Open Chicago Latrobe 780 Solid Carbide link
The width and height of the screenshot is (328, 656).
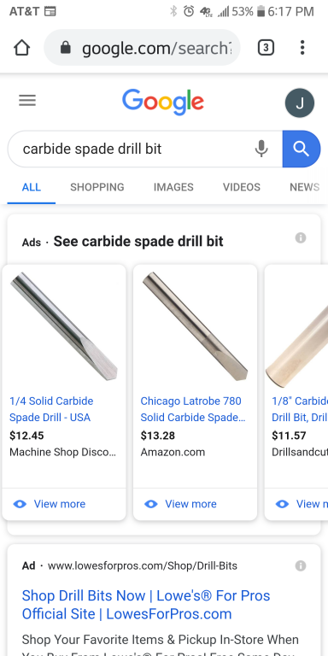pyautogui.click(x=193, y=409)
